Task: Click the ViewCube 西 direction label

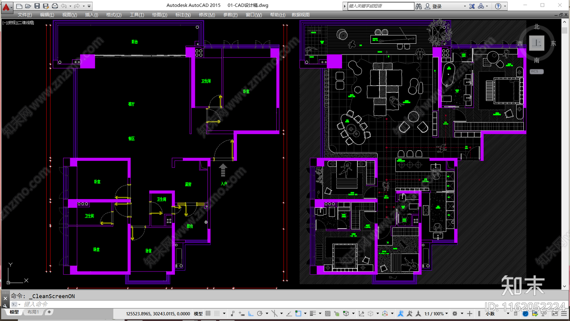Action: pos(520,43)
